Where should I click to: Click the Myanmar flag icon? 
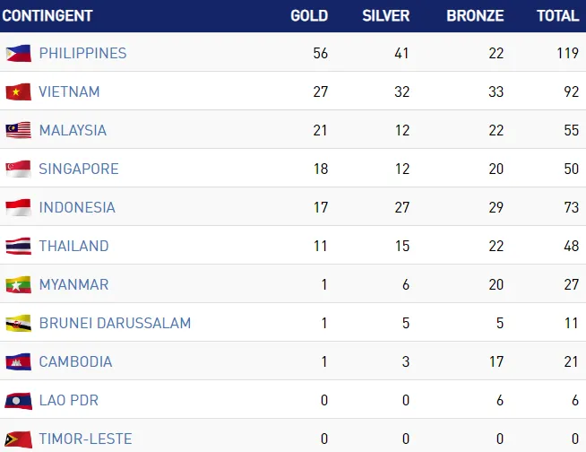pyautogui.click(x=19, y=284)
